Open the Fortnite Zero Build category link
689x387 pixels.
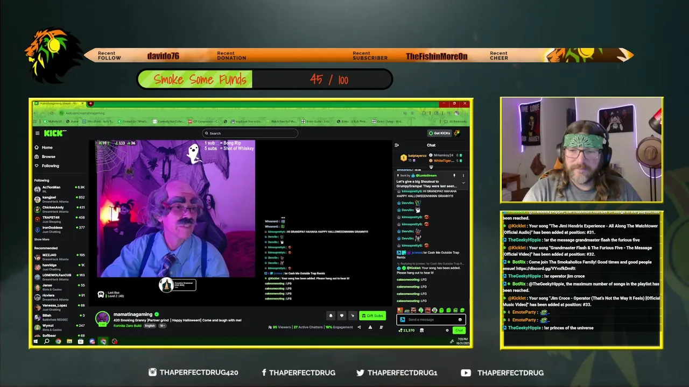click(x=128, y=326)
